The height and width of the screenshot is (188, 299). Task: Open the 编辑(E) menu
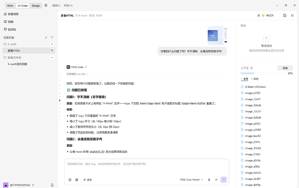[56, 6]
